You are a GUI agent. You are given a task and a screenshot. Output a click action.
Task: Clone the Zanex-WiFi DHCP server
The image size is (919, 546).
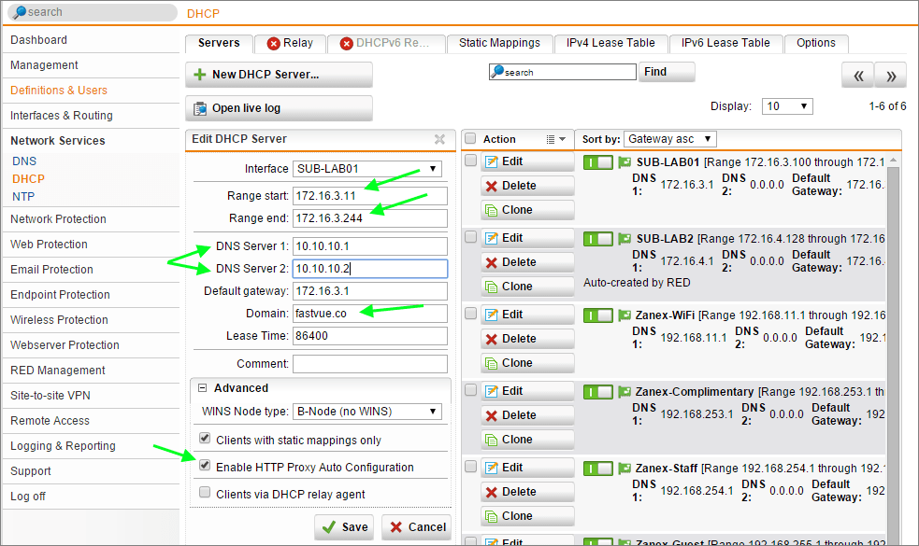(527, 363)
